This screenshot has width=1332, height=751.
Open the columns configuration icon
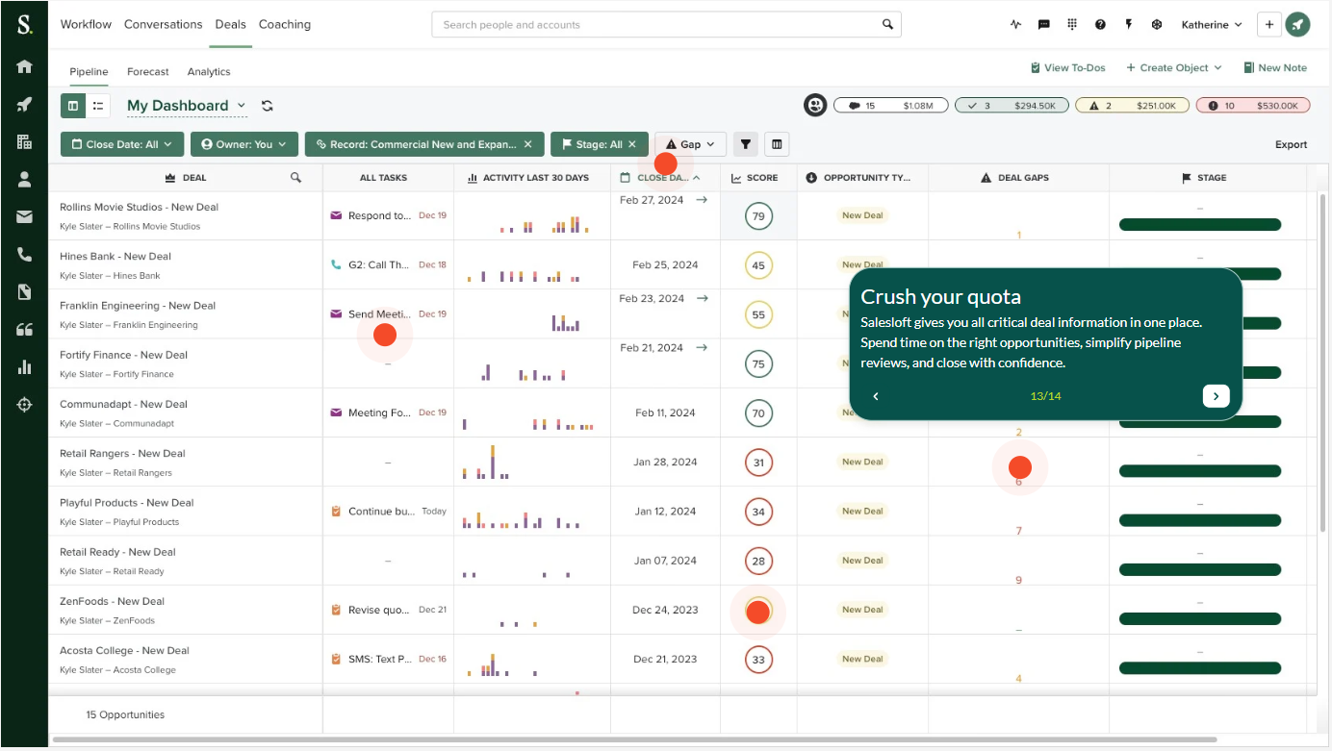point(777,144)
